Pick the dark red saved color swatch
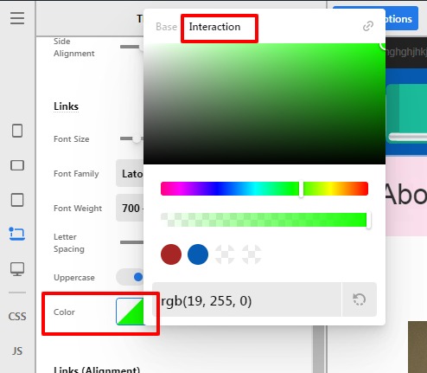 tap(171, 254)
